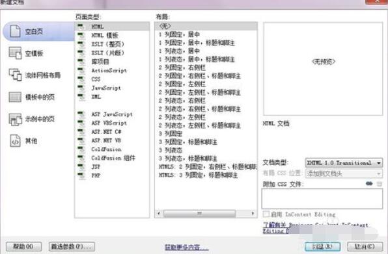Click the ActionScript file icon
The height and width of the screenshot is (254, 388).
coord(81,71)
